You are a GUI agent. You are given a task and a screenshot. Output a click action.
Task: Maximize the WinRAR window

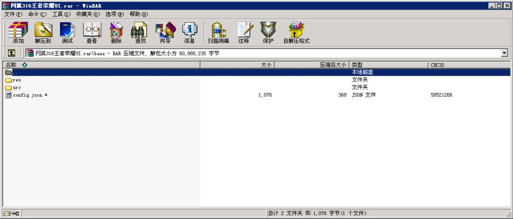click(x=498, y=6)
